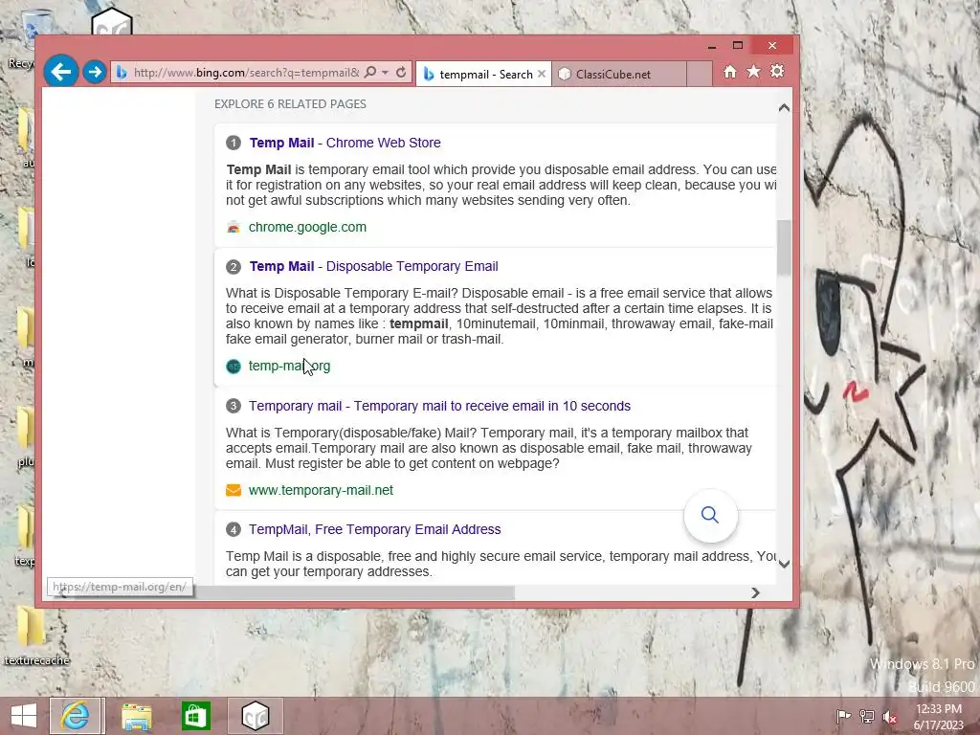Click result number 3 badge

234,406
